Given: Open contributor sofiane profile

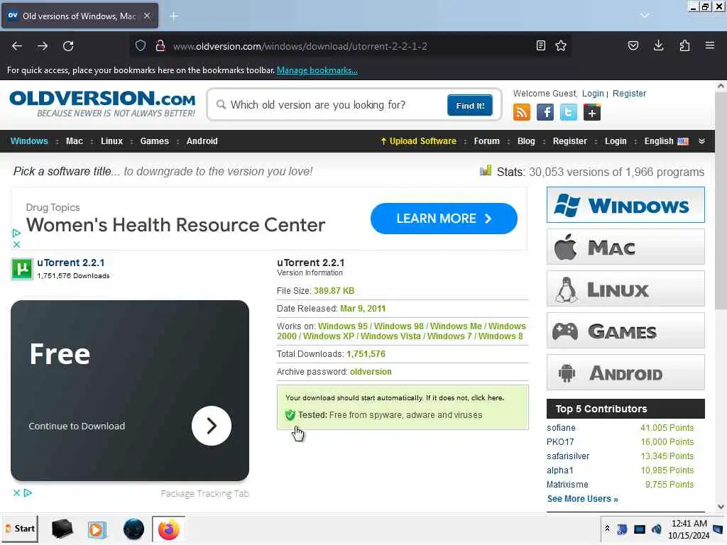Looking at the screenshot, I should 561,428.
